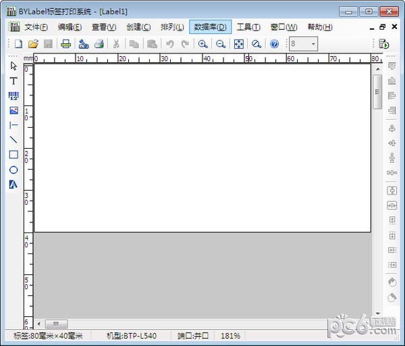The image size is (405, 346).
Task: Select the Barcode tool
Action: click(13, 96)
